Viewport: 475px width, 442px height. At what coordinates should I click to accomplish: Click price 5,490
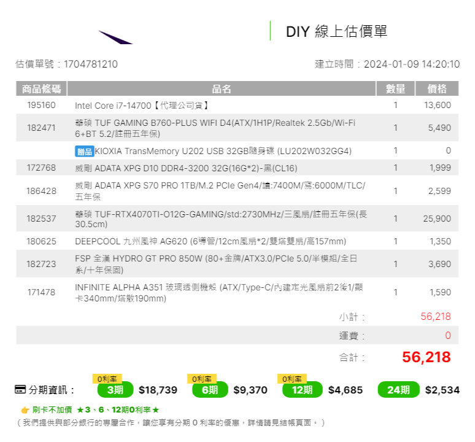439,128
